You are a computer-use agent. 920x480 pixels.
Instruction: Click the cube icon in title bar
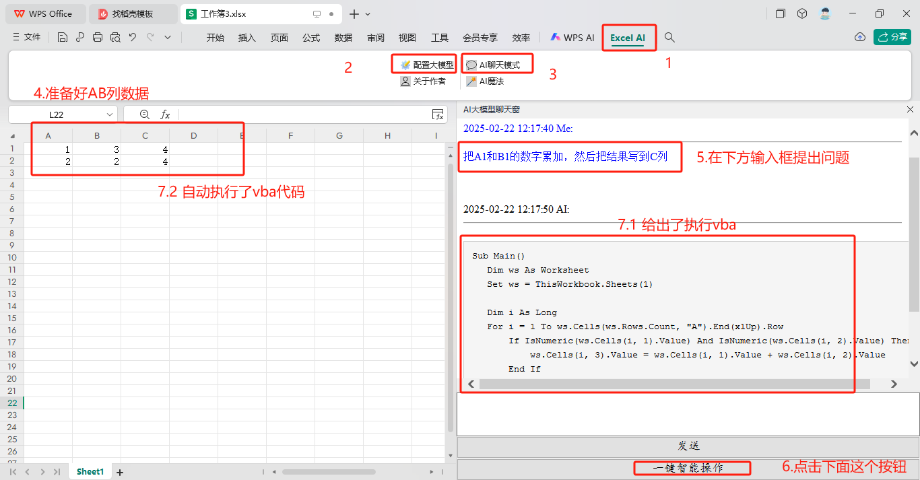pyautogui.click(x=802, y=13)
